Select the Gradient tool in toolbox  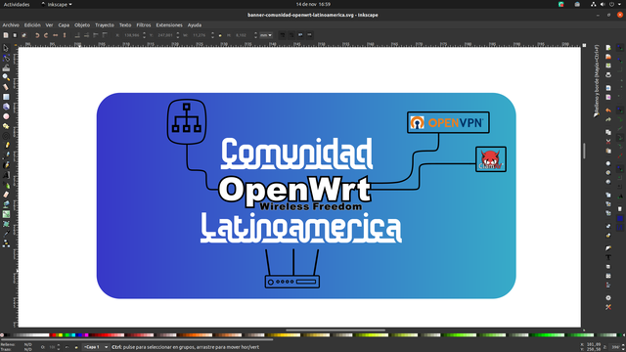pyautogui.click(x=6, y=214)
